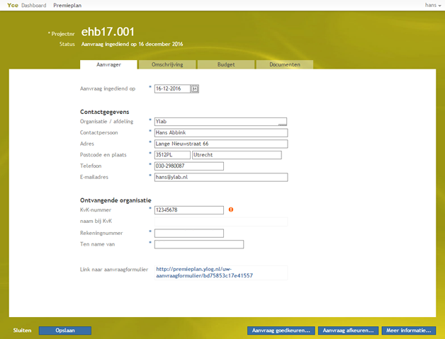The height and width of the screenshot is (339, 445).
Task: Click Sluiten to close the form
Action: 22,331
